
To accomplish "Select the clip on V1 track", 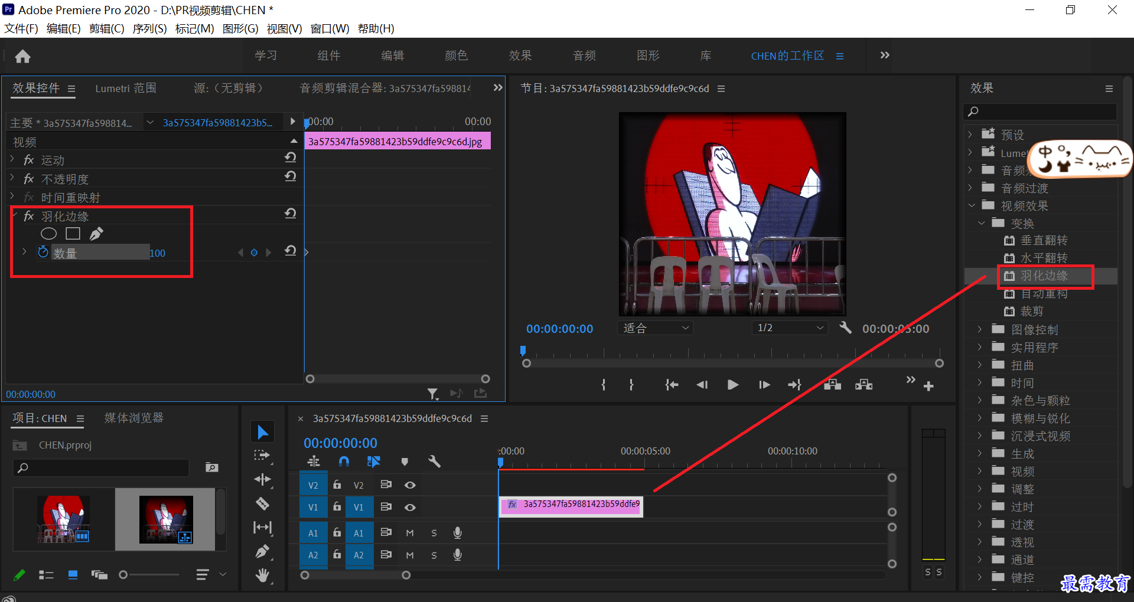I will [x=571, y=506].
